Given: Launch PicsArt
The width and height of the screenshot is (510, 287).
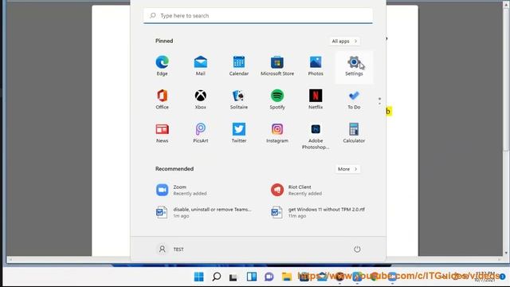Looking at the screenshot, I should point(200,133).
